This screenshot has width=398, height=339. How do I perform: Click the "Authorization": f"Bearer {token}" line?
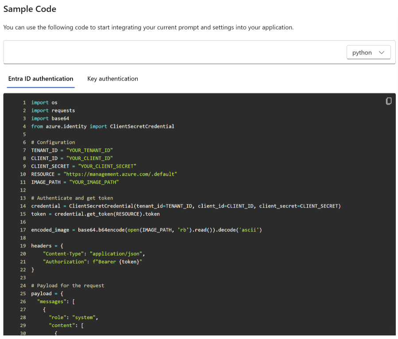[93, 262]
